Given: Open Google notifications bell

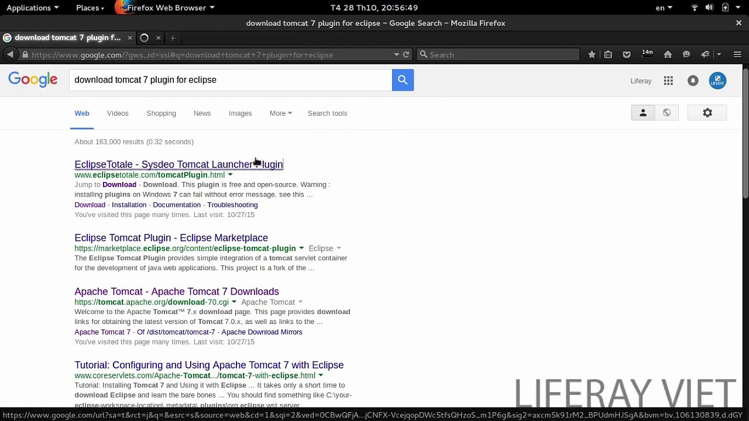Looking at the screenshot, I should (x=693, y=81).
